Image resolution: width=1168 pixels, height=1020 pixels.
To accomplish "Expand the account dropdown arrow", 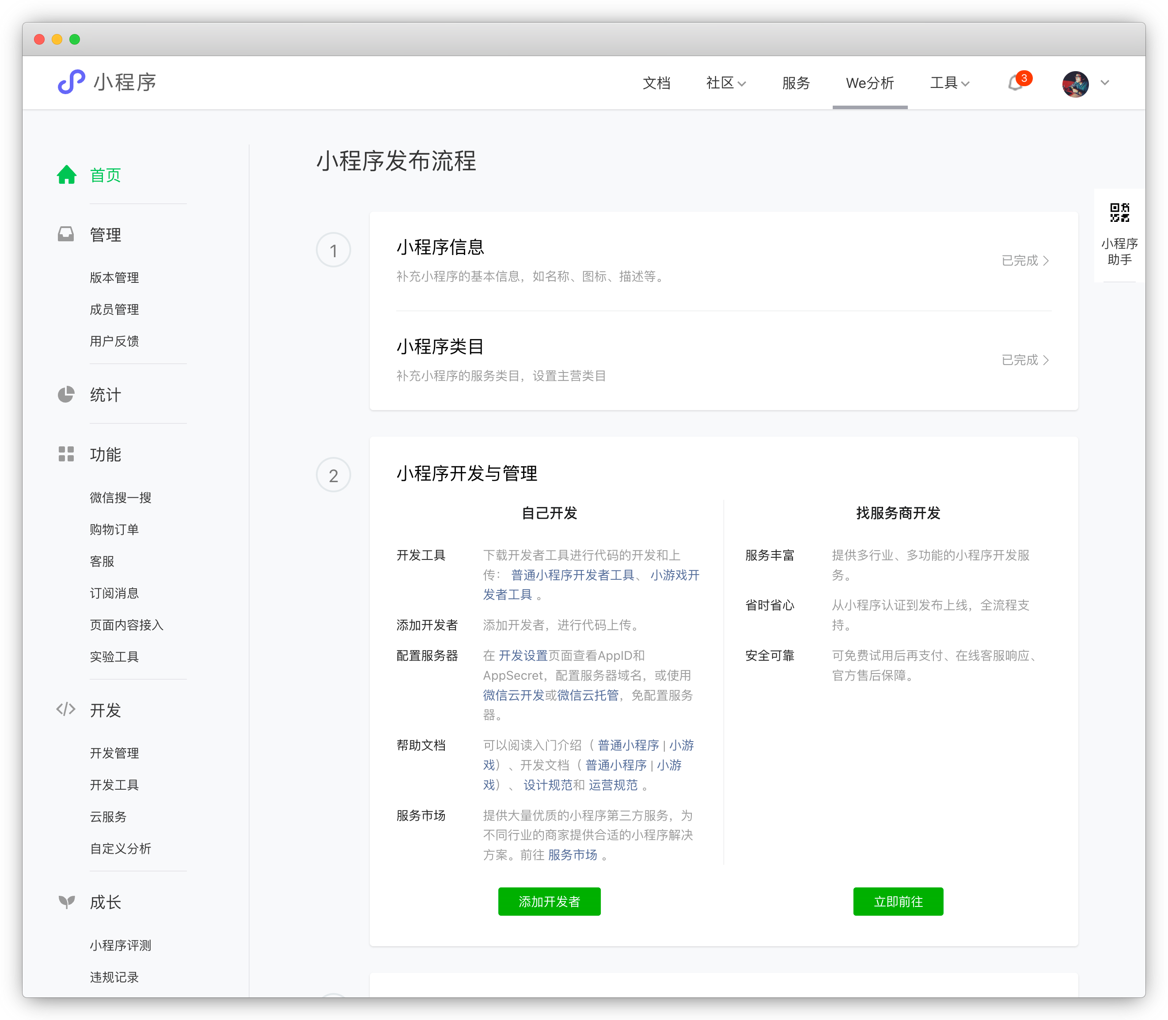I will 1105,83.
